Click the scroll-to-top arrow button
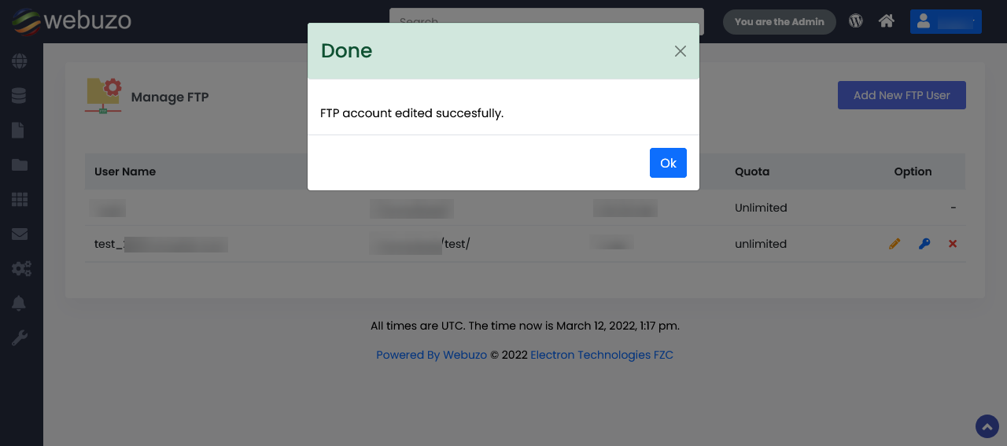The image size is (1007, 446). [987, 426]
